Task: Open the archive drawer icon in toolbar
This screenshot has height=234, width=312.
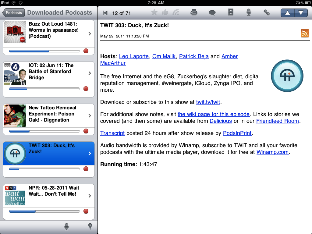Action: tap(230, 12)
